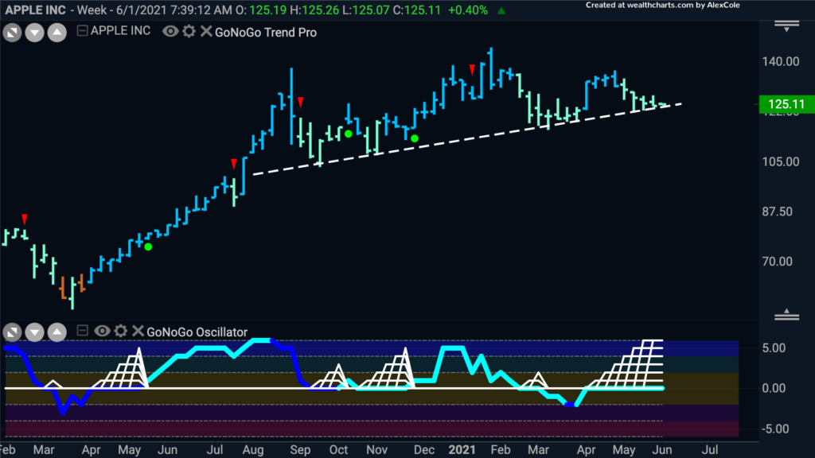
Task: Click the green dot marker near October 2020
Action: [x=349, y=134]
